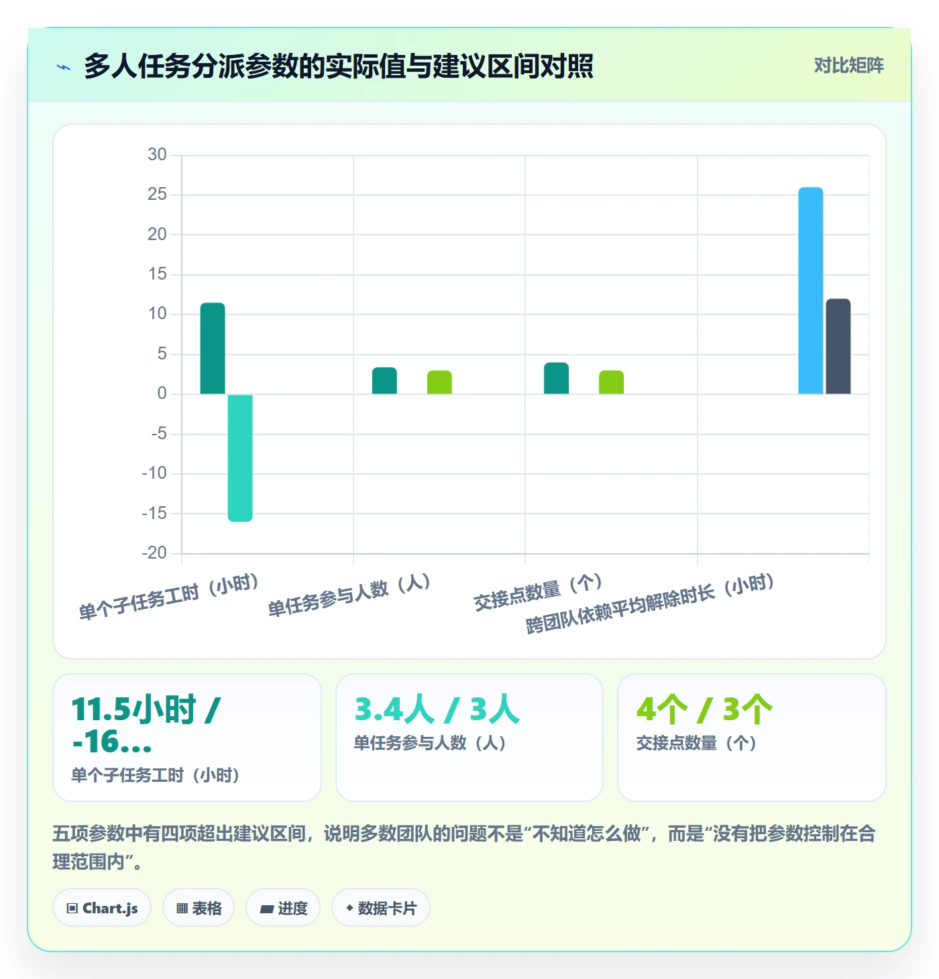Click the card caption 单任务参与人数（人）

coord(430,743)
